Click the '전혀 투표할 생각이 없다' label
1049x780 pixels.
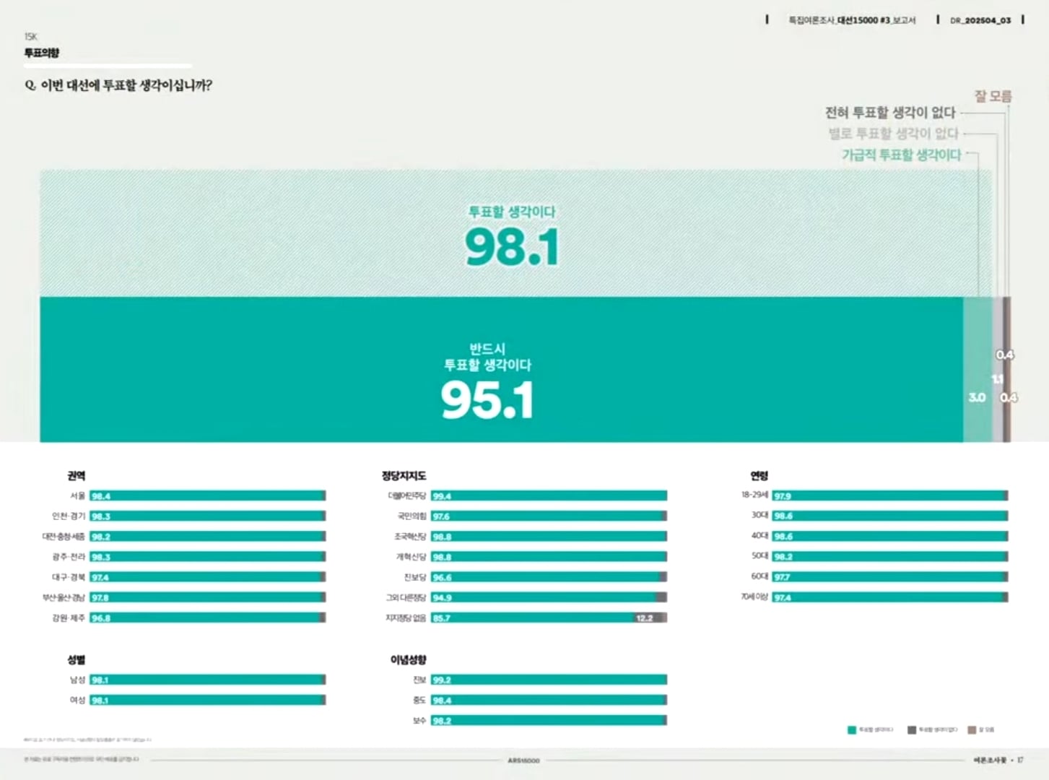click(x=890, y=113)
